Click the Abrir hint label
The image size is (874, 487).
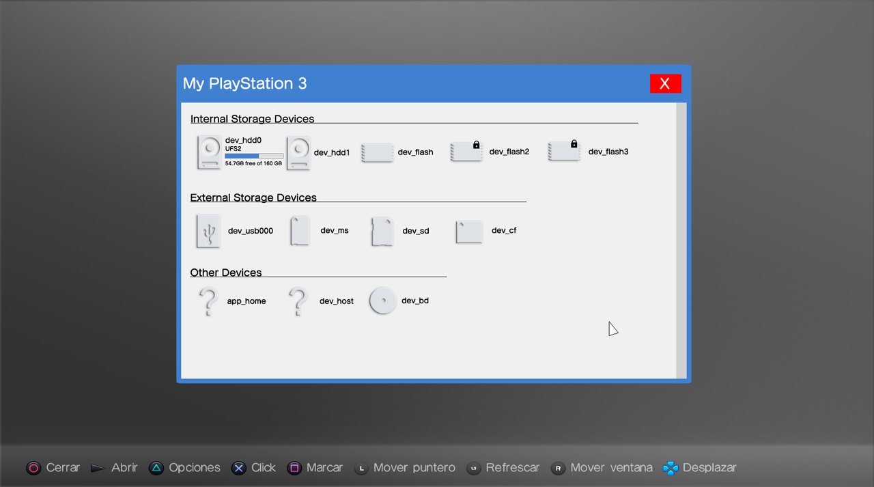coord(124,468)
